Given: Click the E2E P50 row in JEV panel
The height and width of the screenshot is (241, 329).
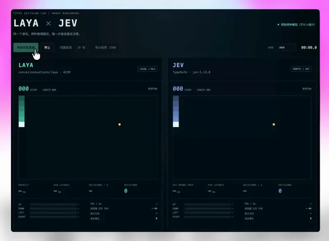Looking at the screenshot, I should pyautogui.click(x=278, y=209).
